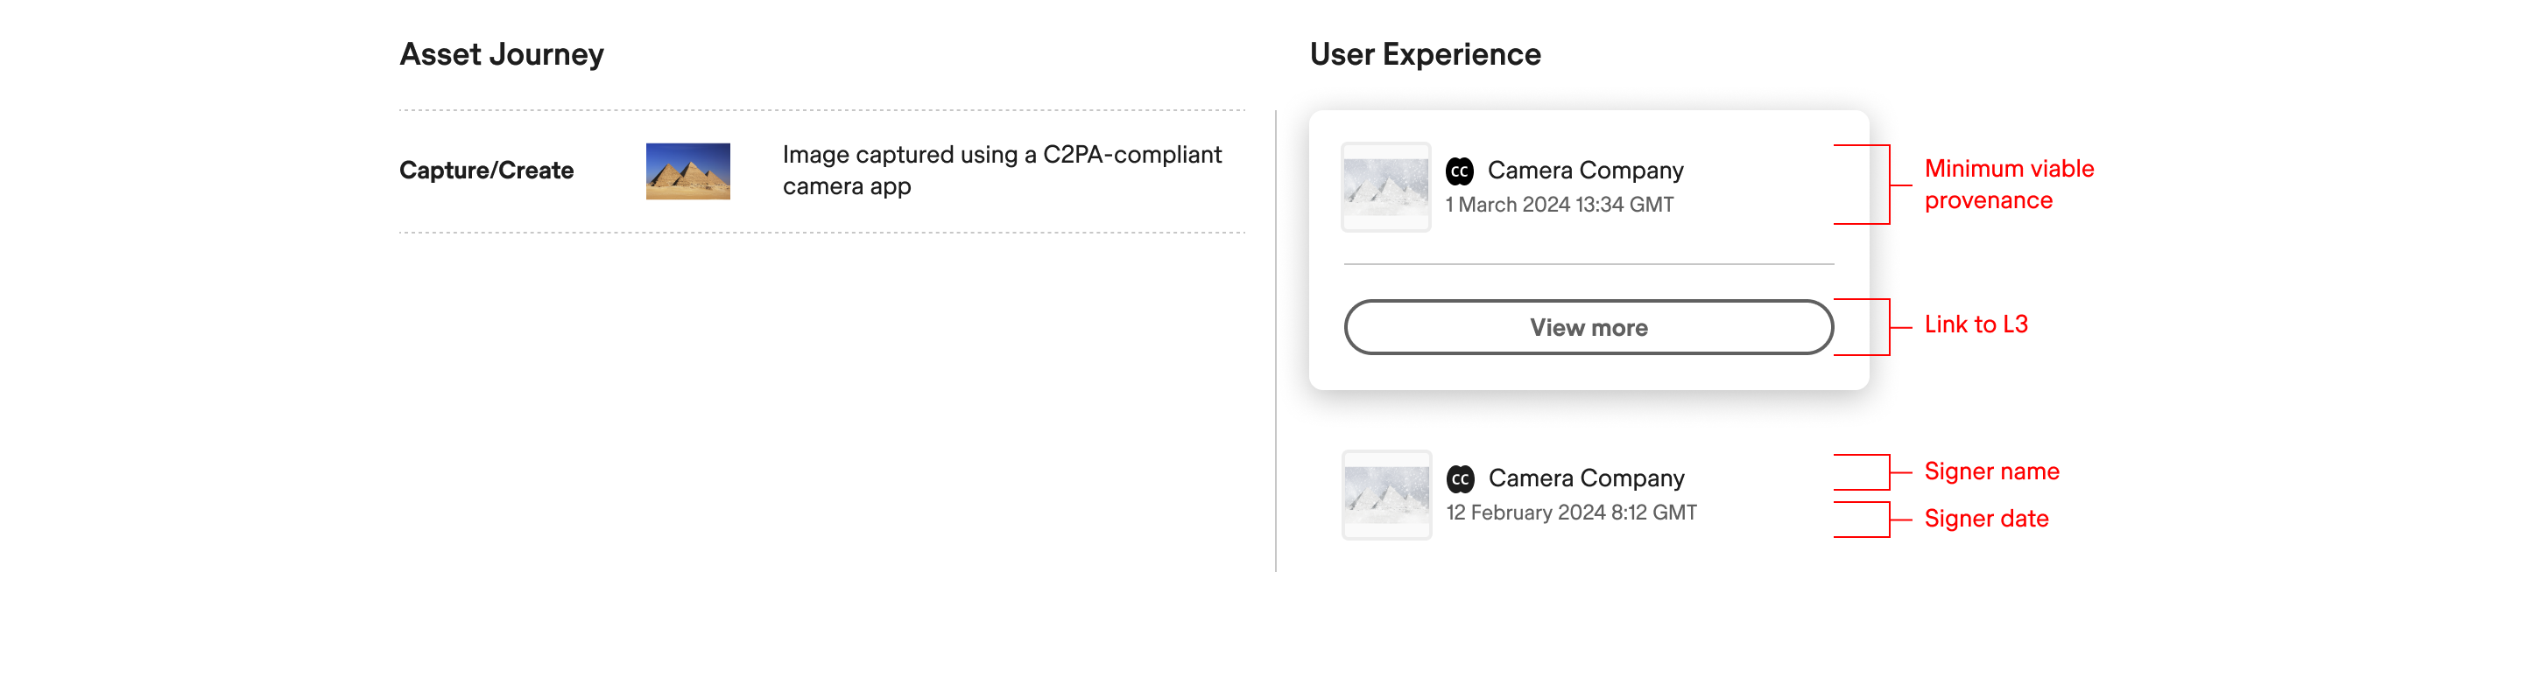Viewport: 2522px width, 677px height.
Task: Select the Asset Journey heading
Action: click(x=503, y=54)
